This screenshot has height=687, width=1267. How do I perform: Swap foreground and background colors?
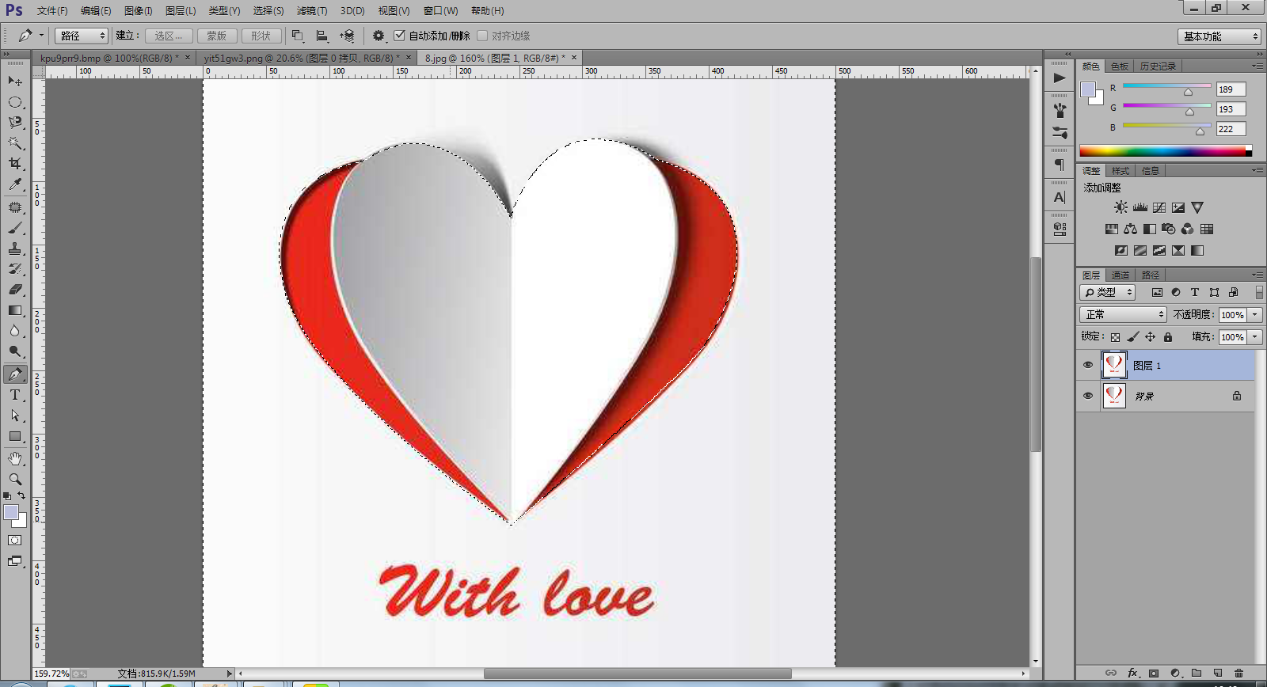[21, 495]
